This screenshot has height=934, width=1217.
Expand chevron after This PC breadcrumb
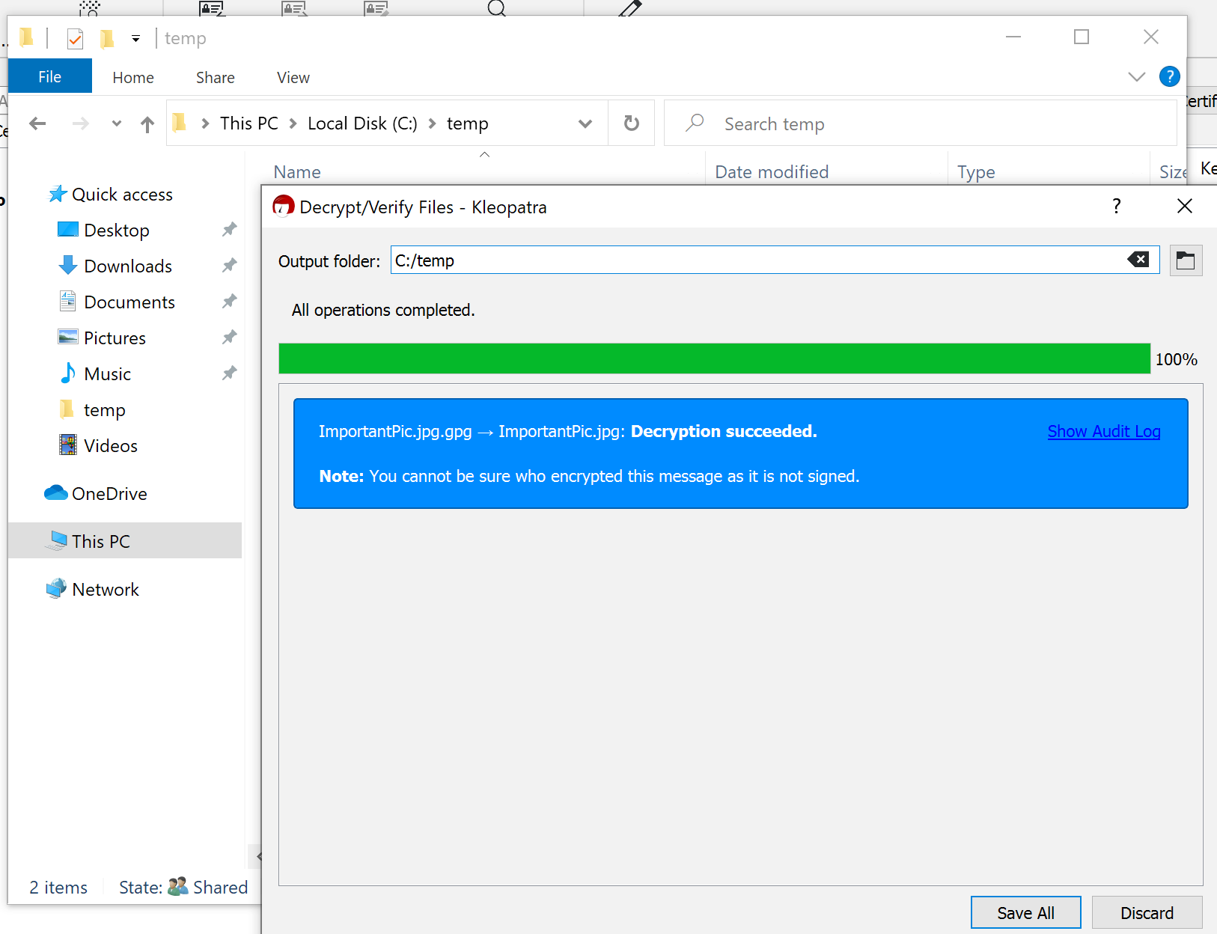point(293,123)
